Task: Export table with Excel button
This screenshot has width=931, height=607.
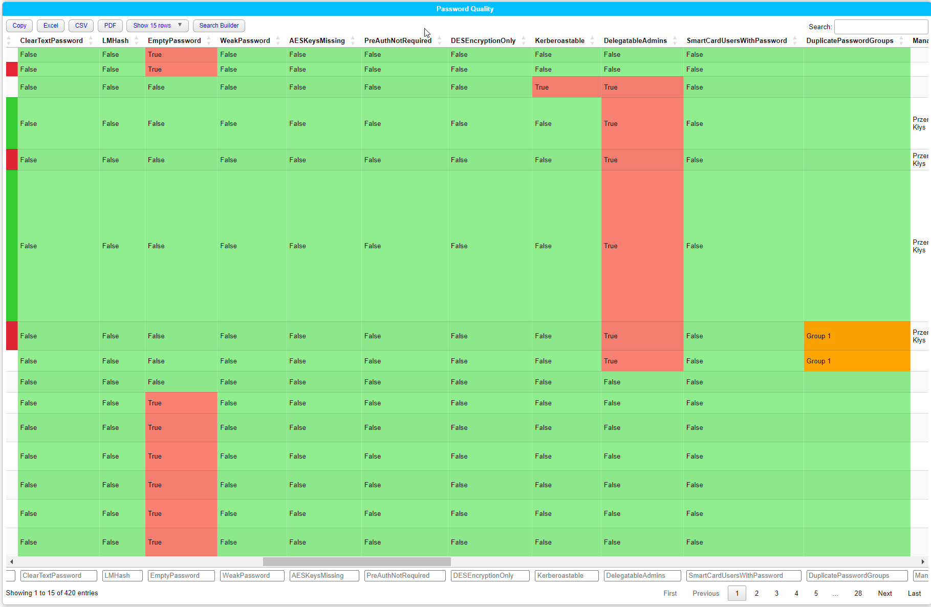Action: pyautogui.click(x=51, y=26)
